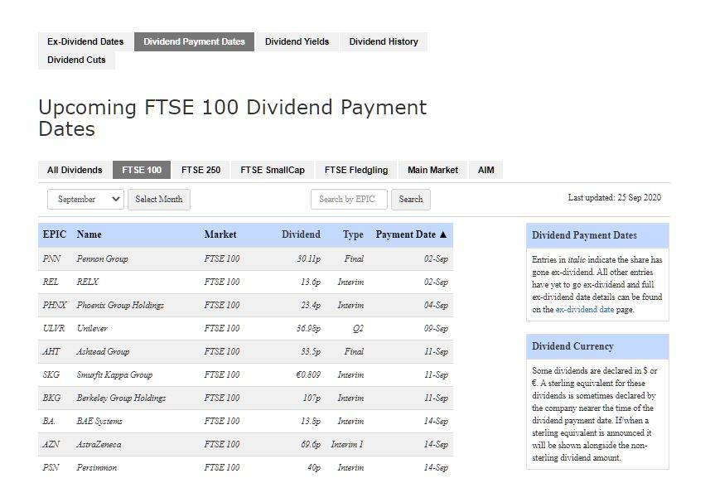Click the Search button
Image resolution: width=710 pixels, height=478 pixels.
click(x=411, y=199)
